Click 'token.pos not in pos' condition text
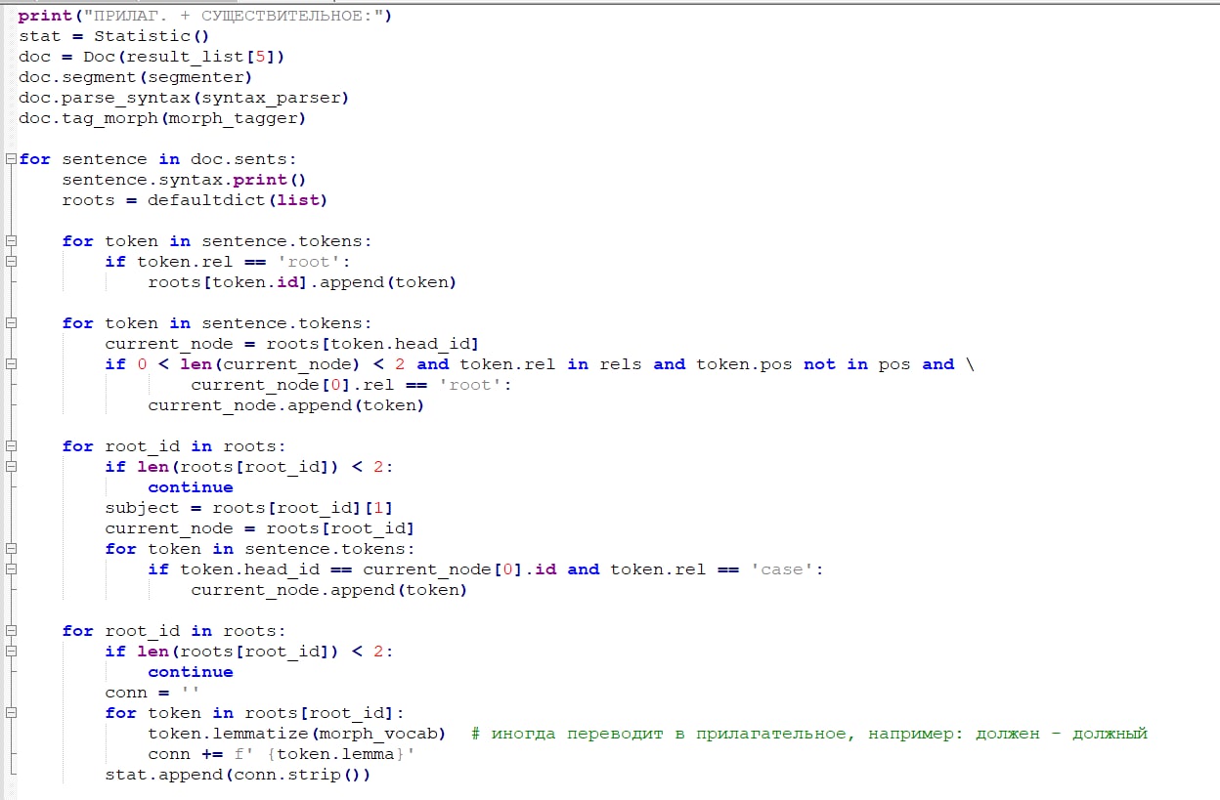Screen dimensions: 1220x800 click(804, 364)
